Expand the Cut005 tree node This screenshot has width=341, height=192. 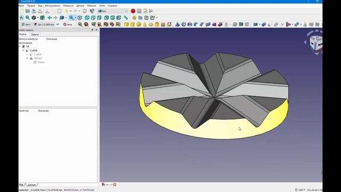27,54
